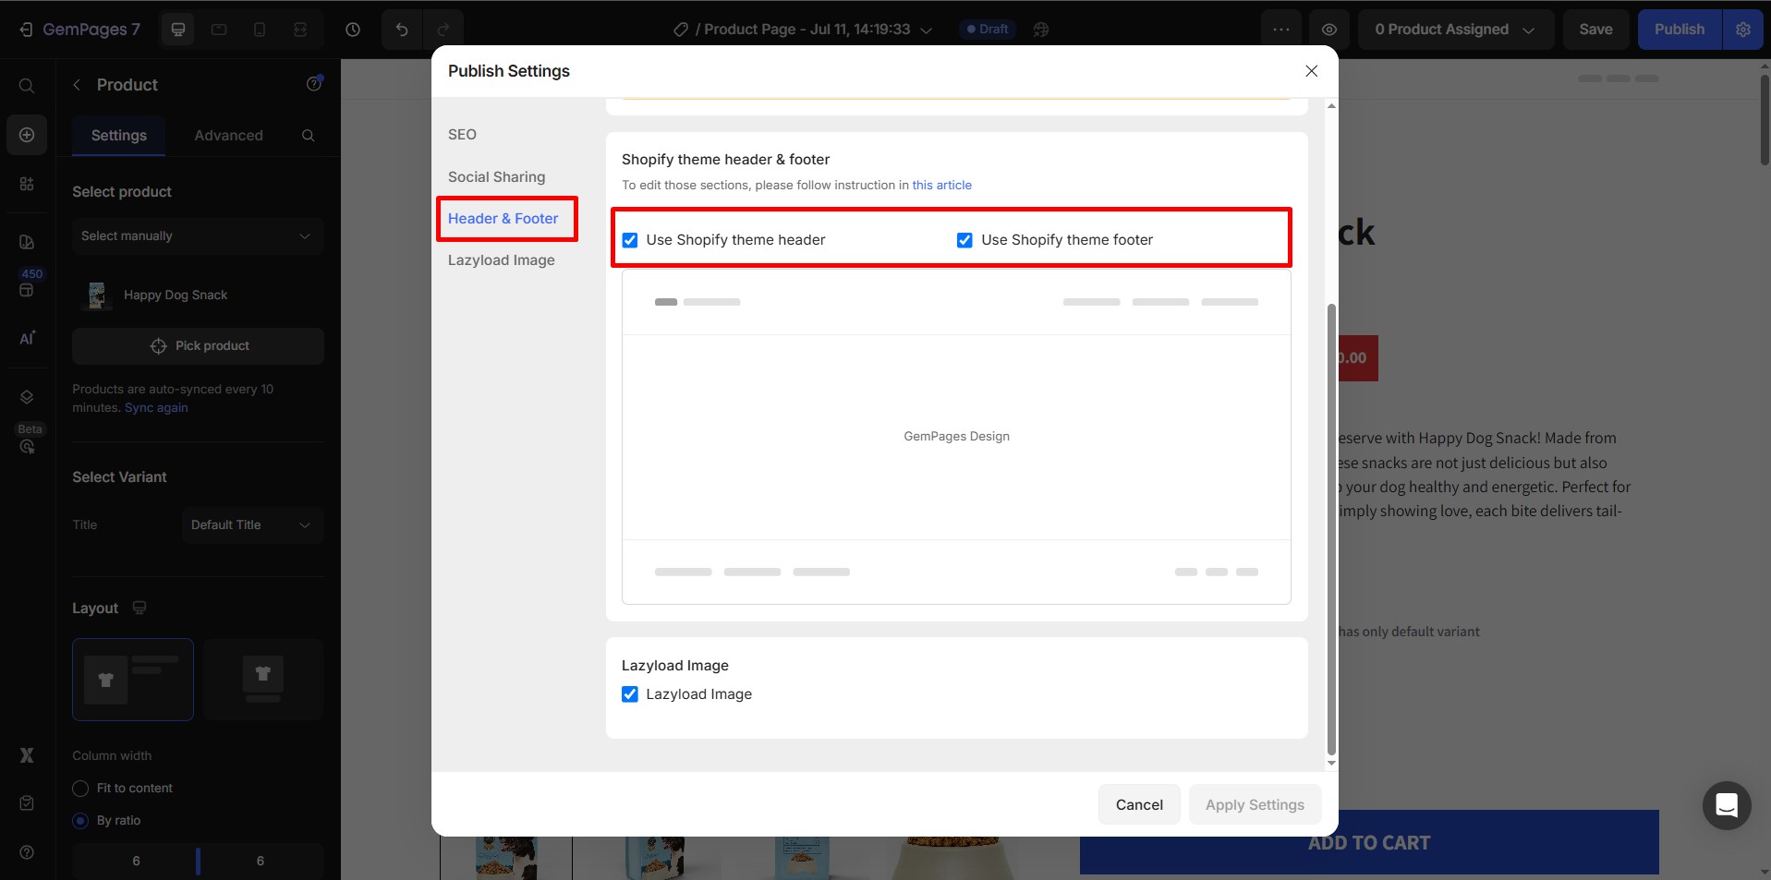
Task: Uncheck Use Shopify theme header
Action: point(630,240)
